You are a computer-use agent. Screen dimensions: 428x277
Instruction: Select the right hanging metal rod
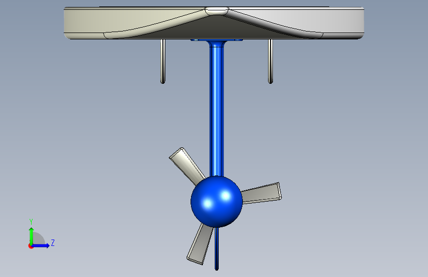pos(271,61)
